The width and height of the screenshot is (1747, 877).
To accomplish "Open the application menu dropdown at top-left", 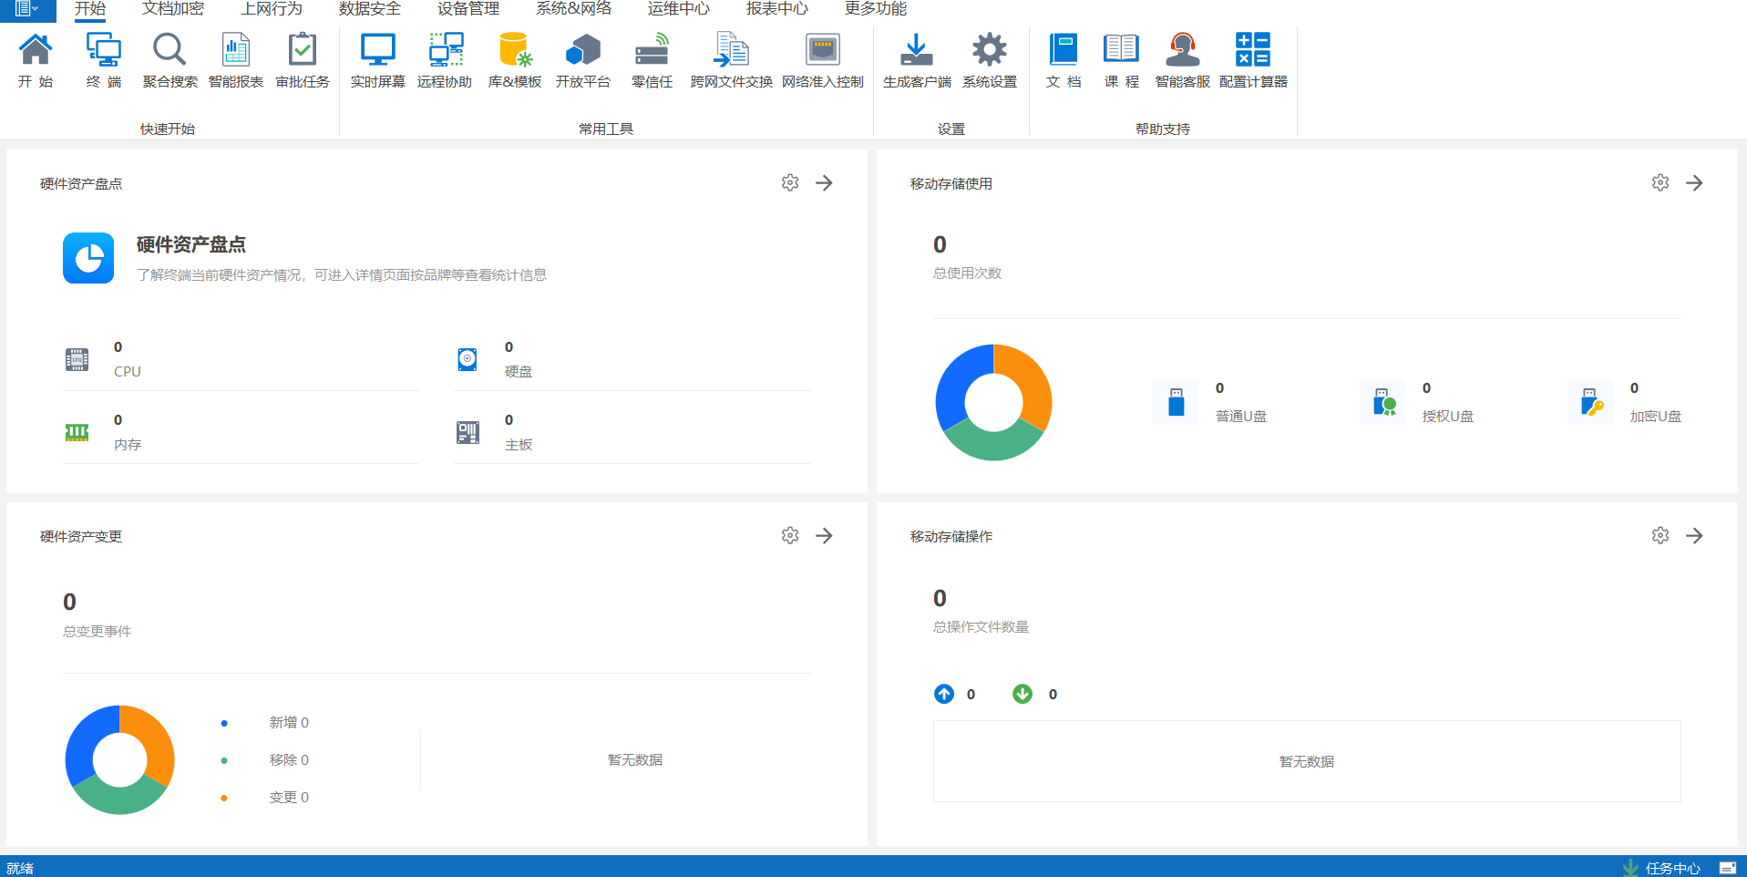I will click(x=26, y=9).
